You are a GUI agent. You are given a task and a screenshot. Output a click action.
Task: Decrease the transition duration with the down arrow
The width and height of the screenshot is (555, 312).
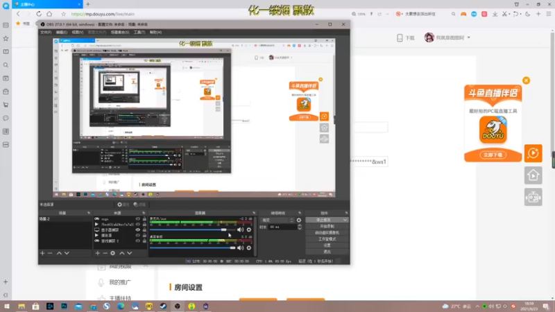pyautogui.click(x=300, y=229)
